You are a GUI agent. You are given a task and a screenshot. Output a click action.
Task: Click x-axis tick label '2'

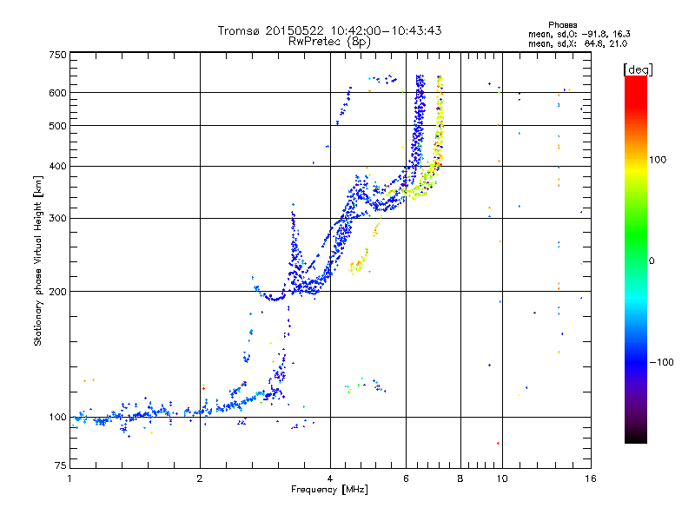[x=200, y=478]
